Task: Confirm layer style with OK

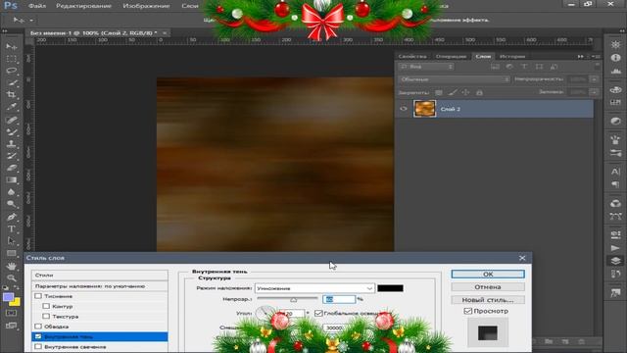Action: [488, 275]
